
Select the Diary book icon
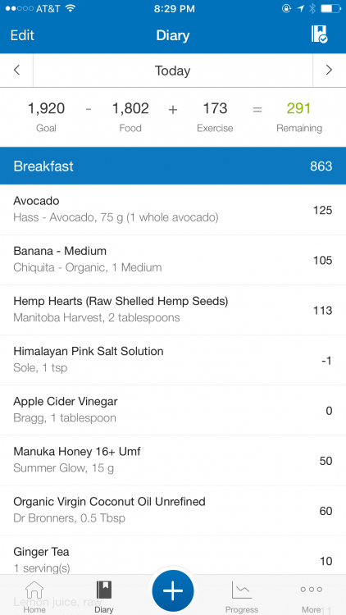tap(104, 590)
